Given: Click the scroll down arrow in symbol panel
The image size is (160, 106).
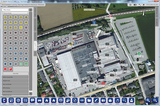Looking at the screenshot, I should (31, 93).
